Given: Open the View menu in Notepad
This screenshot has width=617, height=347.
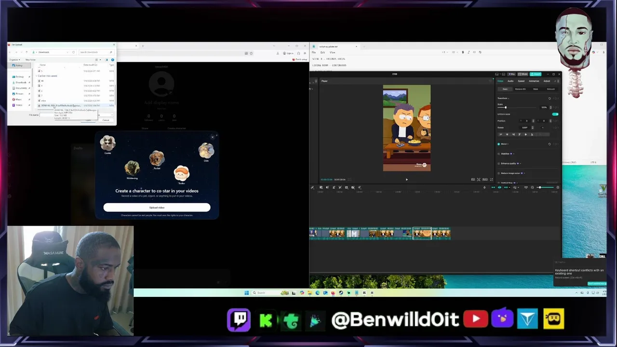Looking at the screenshot, I should (332, 52).
